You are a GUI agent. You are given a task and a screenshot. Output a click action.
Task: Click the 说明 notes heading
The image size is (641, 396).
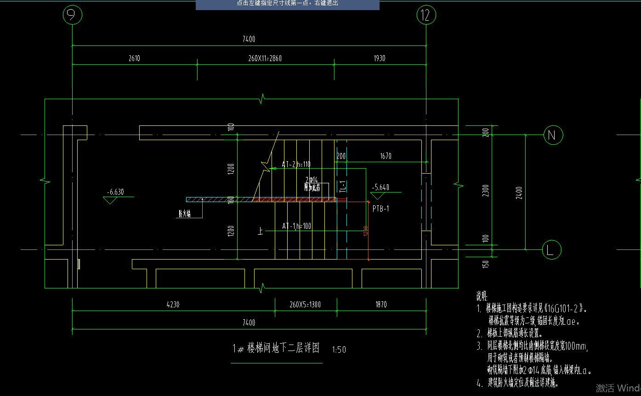[x=481, y=295]
